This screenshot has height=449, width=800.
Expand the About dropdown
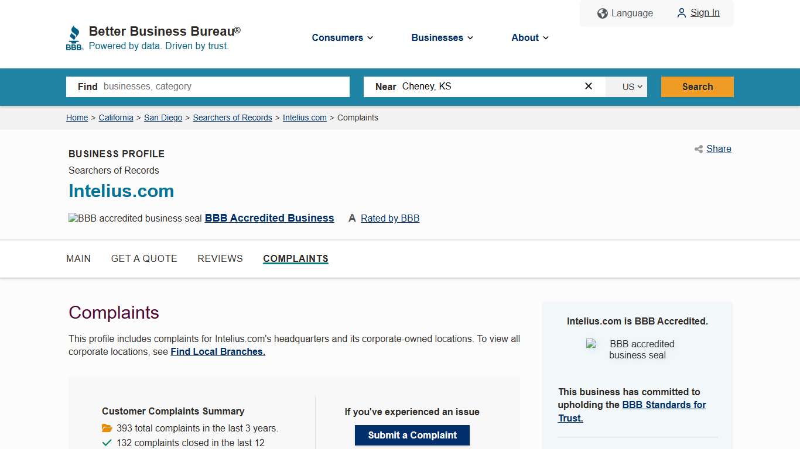pyautogui.click(x=529, y=37)
